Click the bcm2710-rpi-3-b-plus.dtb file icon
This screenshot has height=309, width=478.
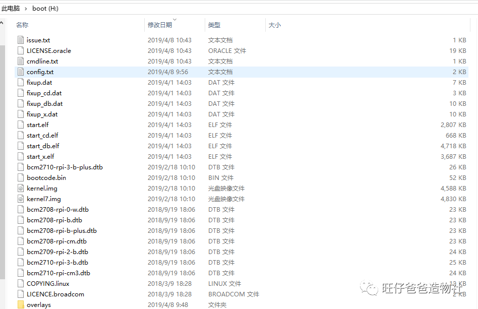pyautogui.click(x=21, y=167)
